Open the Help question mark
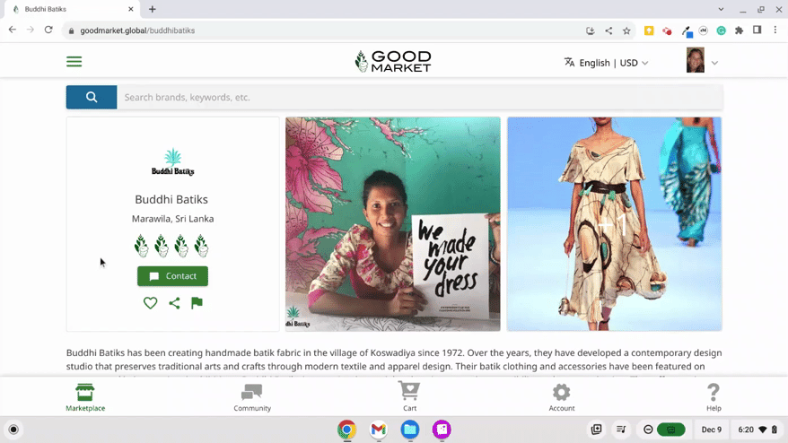The width and height of the screenshot is (788, 443). (714, 397)
